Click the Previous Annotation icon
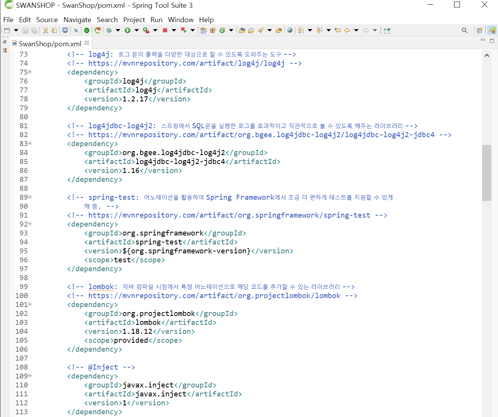Viewport: 498px width, 417px height. pos(320,30)
